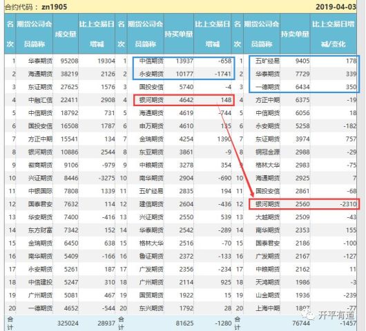Click the 中信建投 company name
The image size is (366, 331).
tap(40, 282)
